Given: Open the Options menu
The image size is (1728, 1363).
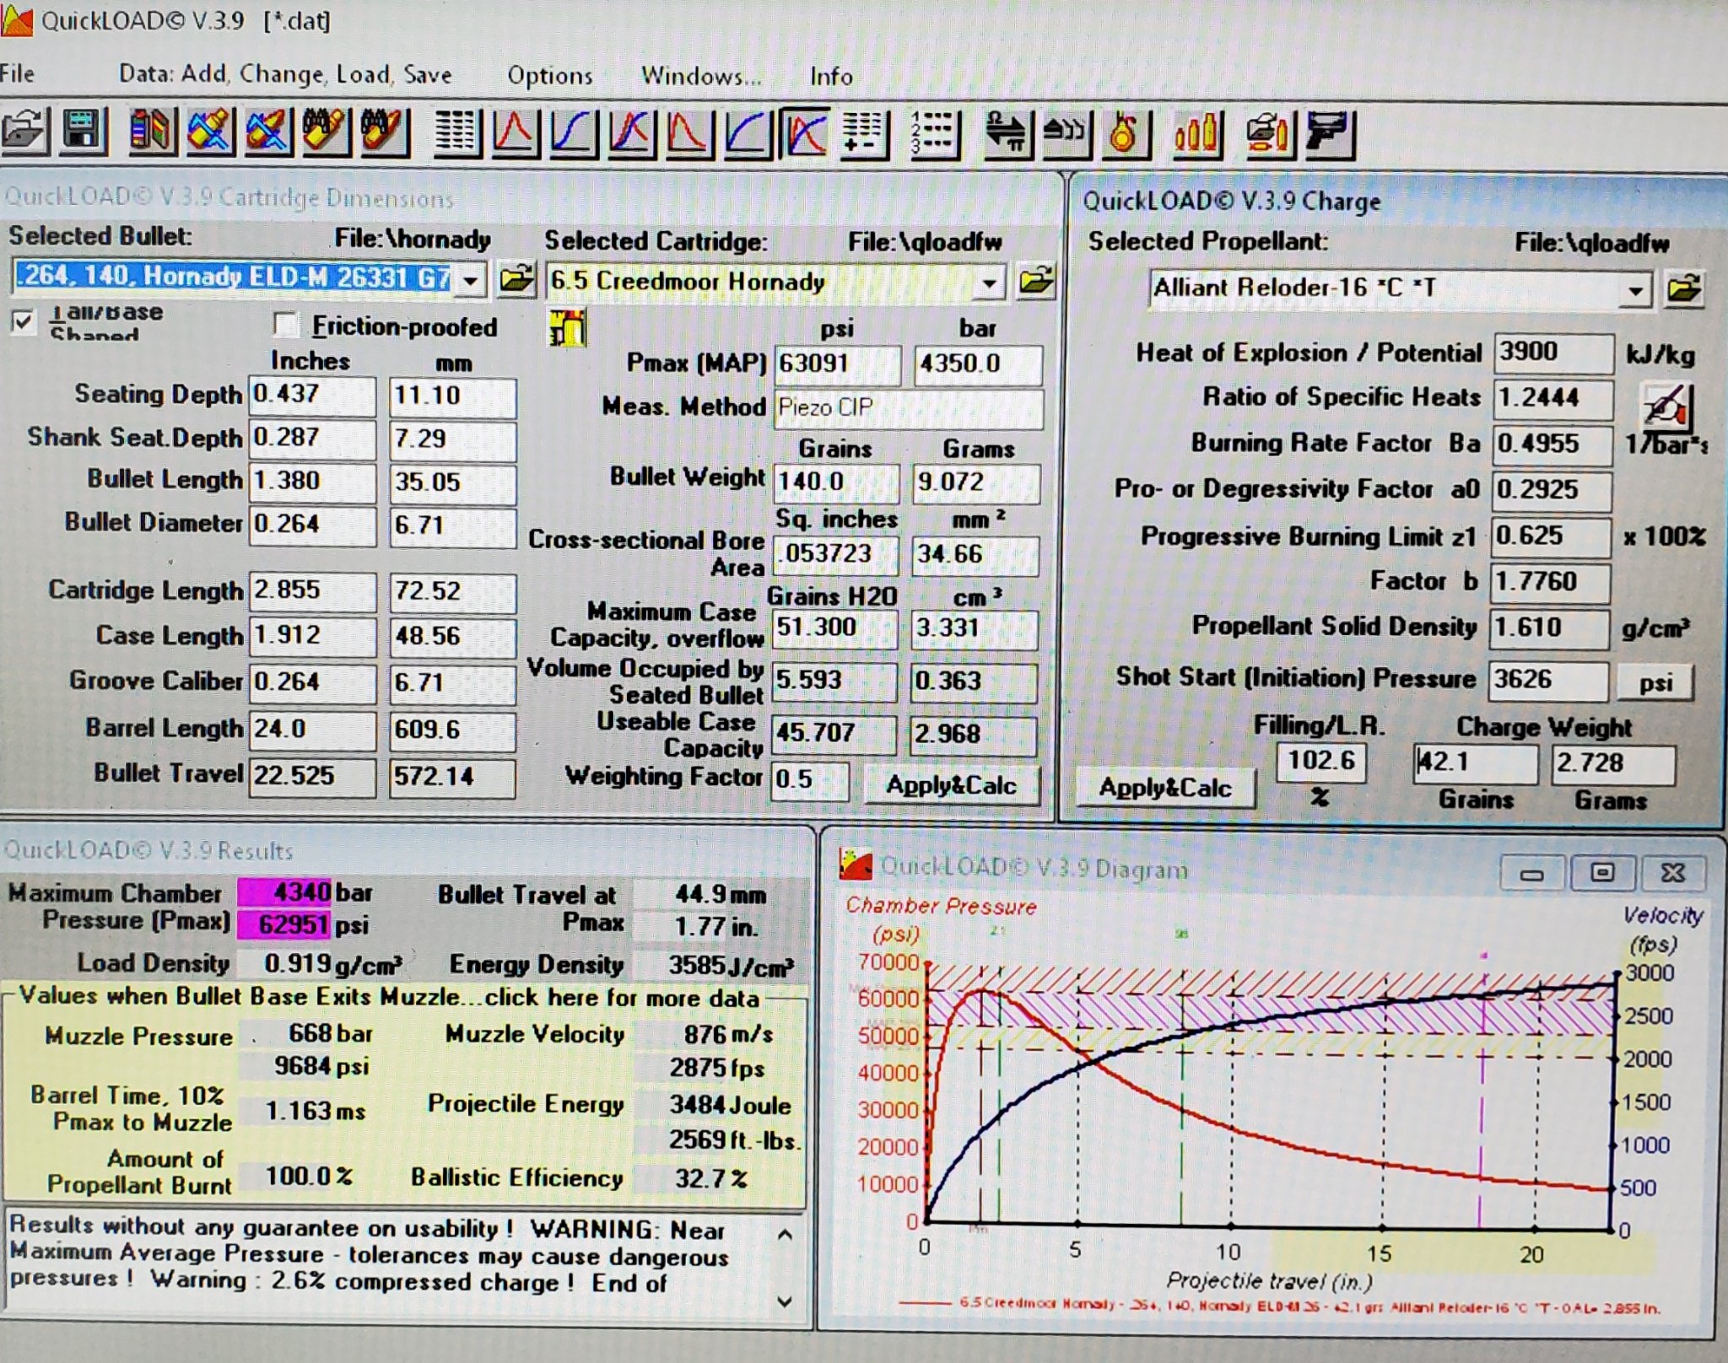Looking at the screenshot, I should [550, 76].
